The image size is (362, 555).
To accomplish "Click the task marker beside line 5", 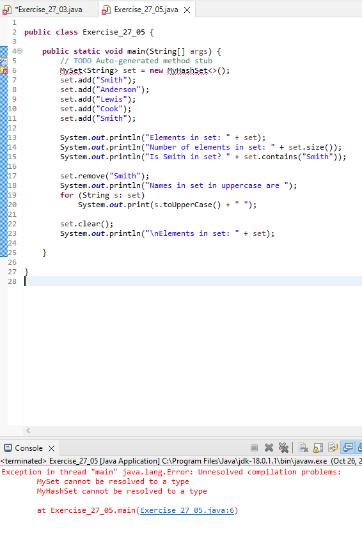I will point(4,61).
